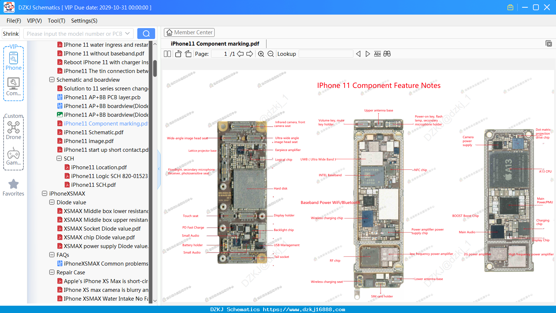556x313 pixels.
Task: Click the blue search button
Action: (146, 34)
